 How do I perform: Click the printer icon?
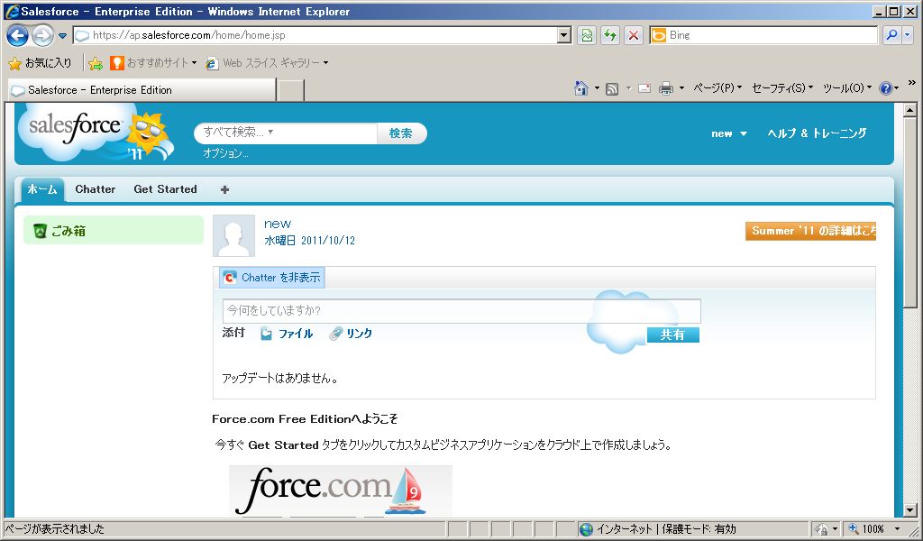point(666,89)
